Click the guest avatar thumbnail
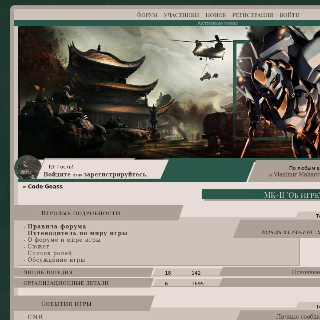320x320 pixels. point(28,168)
